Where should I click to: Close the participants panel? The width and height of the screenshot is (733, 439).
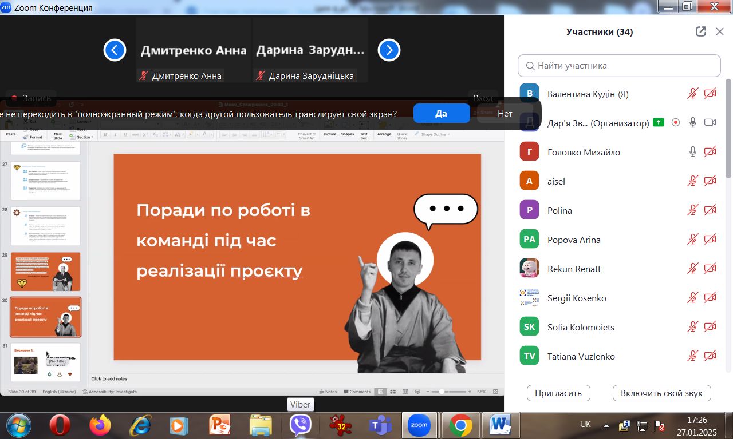pyautogui.click(x=720, y=31)
